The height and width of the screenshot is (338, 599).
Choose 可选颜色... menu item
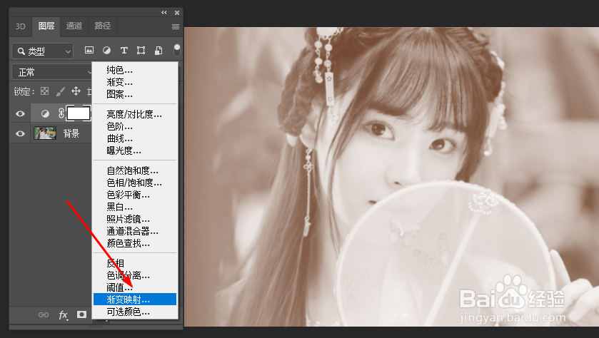[135, 312]
